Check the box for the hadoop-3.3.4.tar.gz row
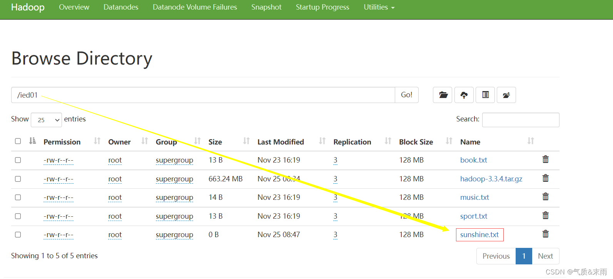 18,179
